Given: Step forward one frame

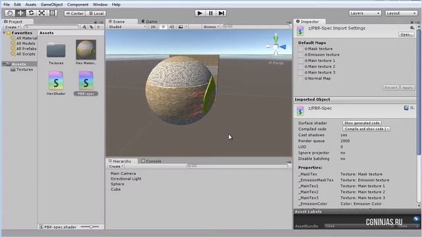Looking at the screenshot, I should (222, 13).
